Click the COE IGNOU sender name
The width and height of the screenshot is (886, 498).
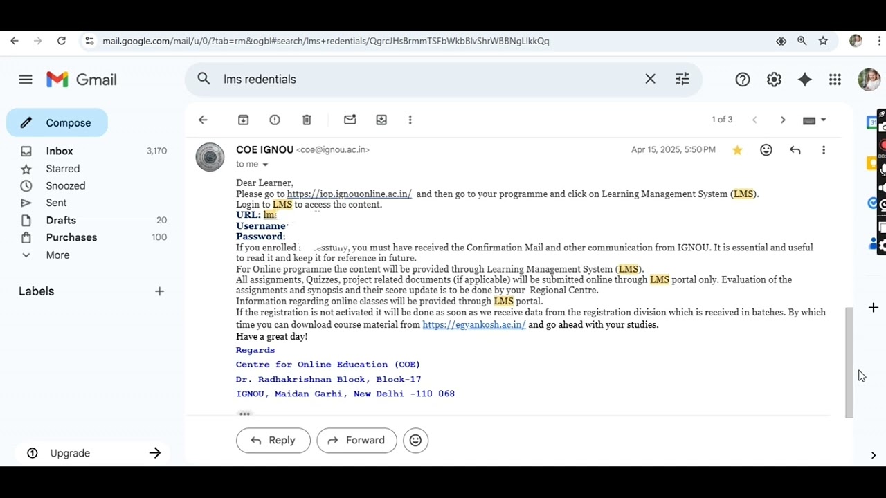(x=265, y=149)
